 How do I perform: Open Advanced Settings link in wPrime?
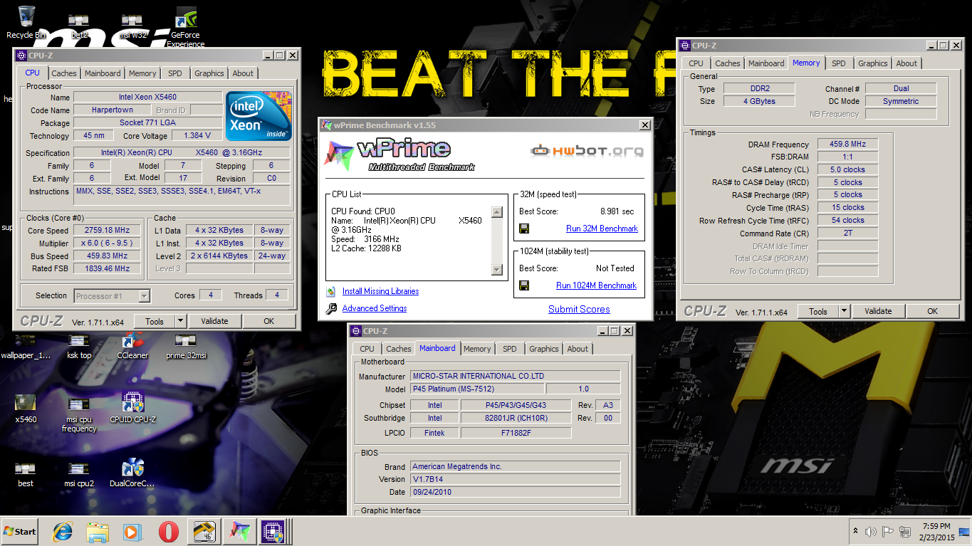click(375, 308)
